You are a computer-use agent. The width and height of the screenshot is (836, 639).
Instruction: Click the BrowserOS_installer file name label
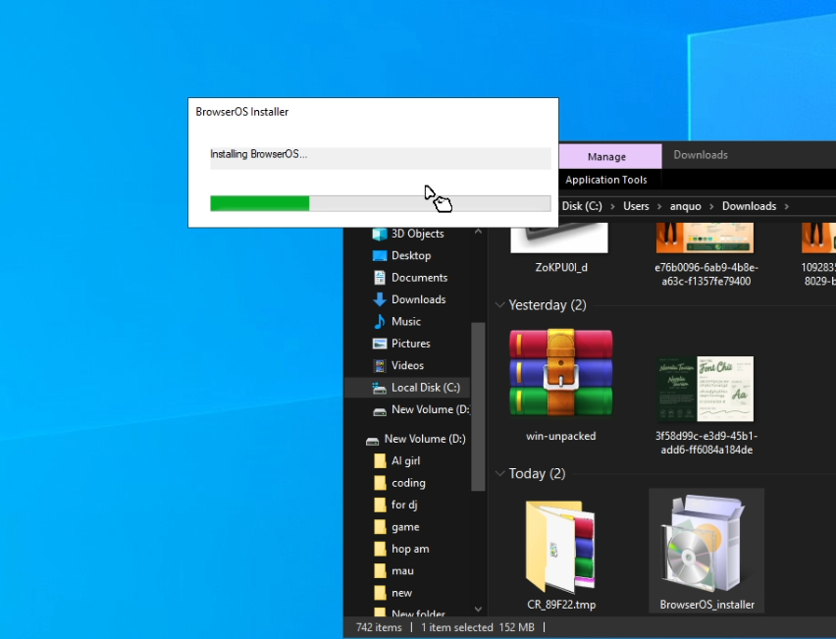tap(707, 605)
